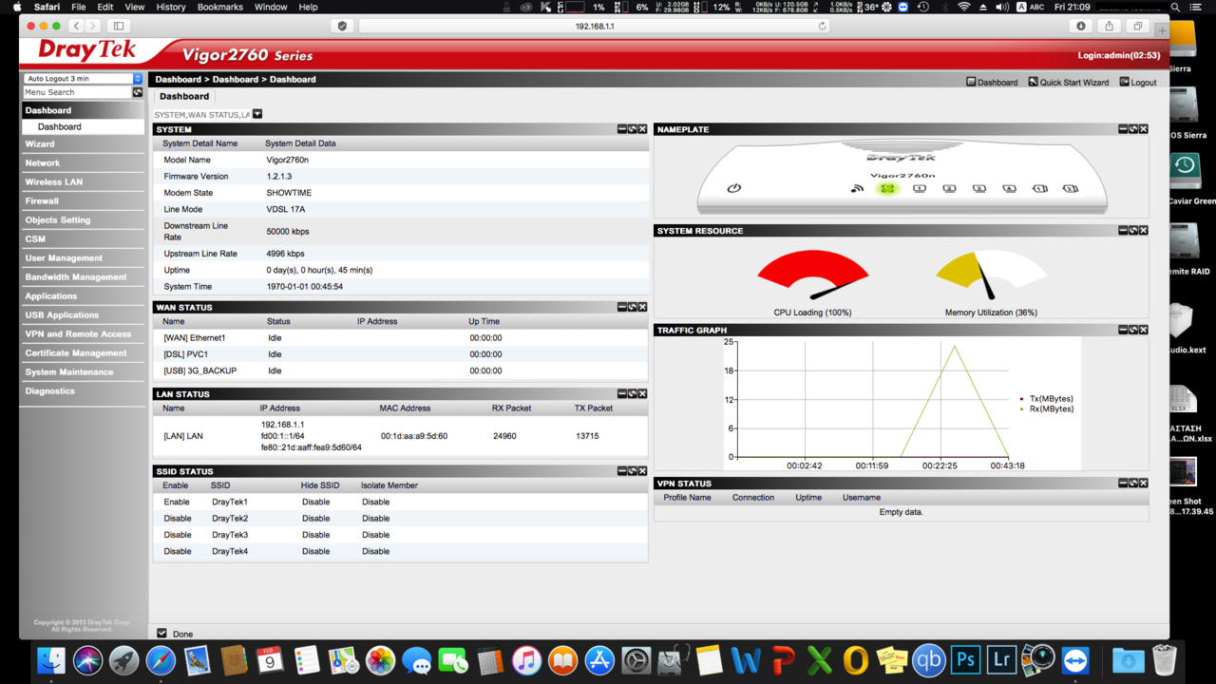
Task: Click the wireless signal icon on nameplate
Action: click(x=857, y=188)
